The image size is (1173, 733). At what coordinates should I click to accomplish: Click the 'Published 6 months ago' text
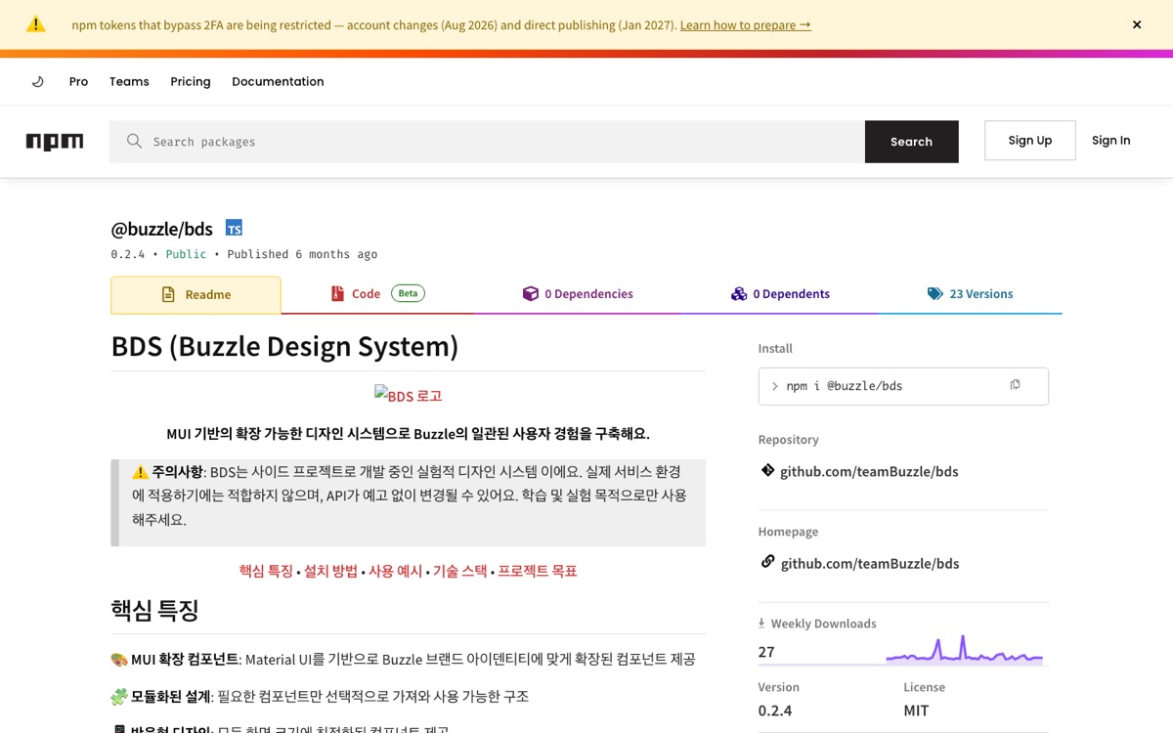pos(302,254)
